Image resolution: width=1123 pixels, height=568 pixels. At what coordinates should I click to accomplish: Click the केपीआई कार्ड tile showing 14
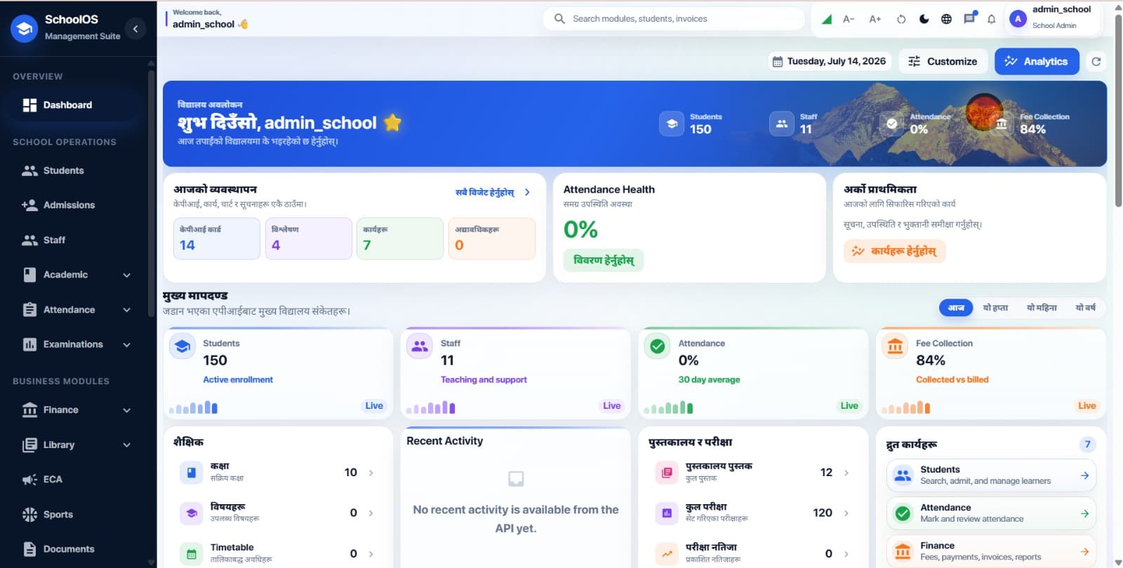pos(217,238)
